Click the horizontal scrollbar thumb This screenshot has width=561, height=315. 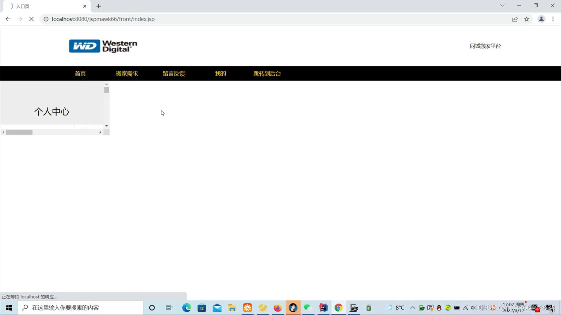click(x=19, y=132)
